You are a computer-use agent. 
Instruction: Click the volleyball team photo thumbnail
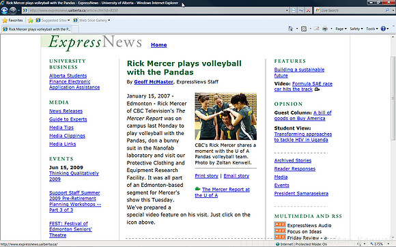226,116
